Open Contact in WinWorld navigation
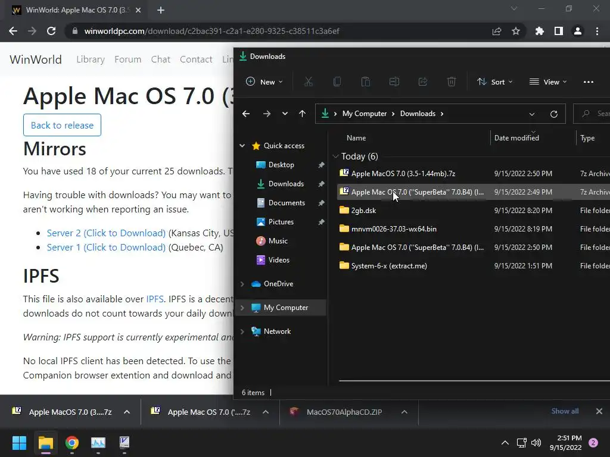Screen dimensions: 610x457 (196, 60)
